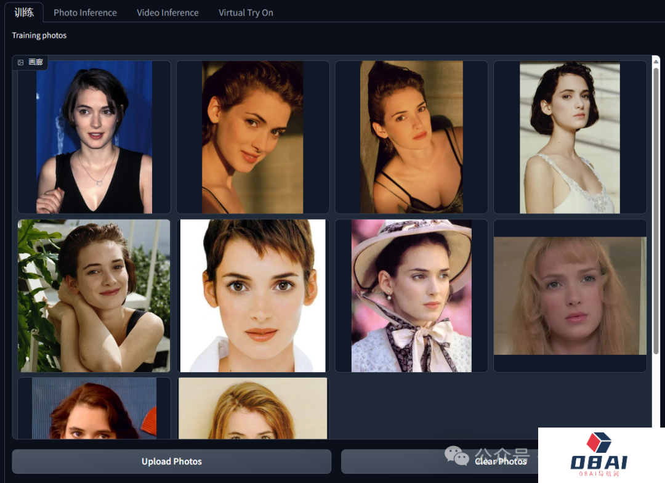Select the white-background face close-up photo
The image size is (665, 483).
point(253,296)
